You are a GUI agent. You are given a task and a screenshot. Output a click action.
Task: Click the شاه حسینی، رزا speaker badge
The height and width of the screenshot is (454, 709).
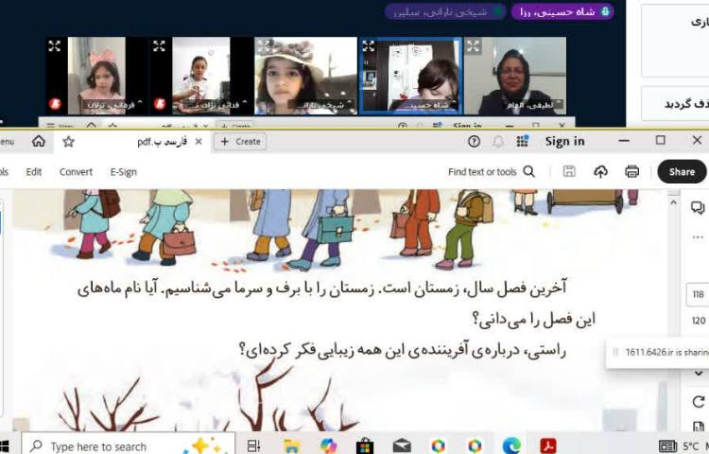coord(562,11)
